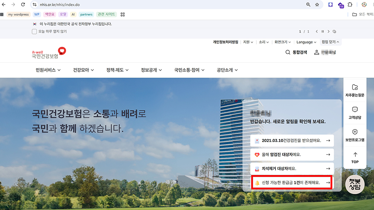Click the h-well 국민건강보험 logo
The image size is (374, 210).
pyautogui.click(x=49, y=53)
